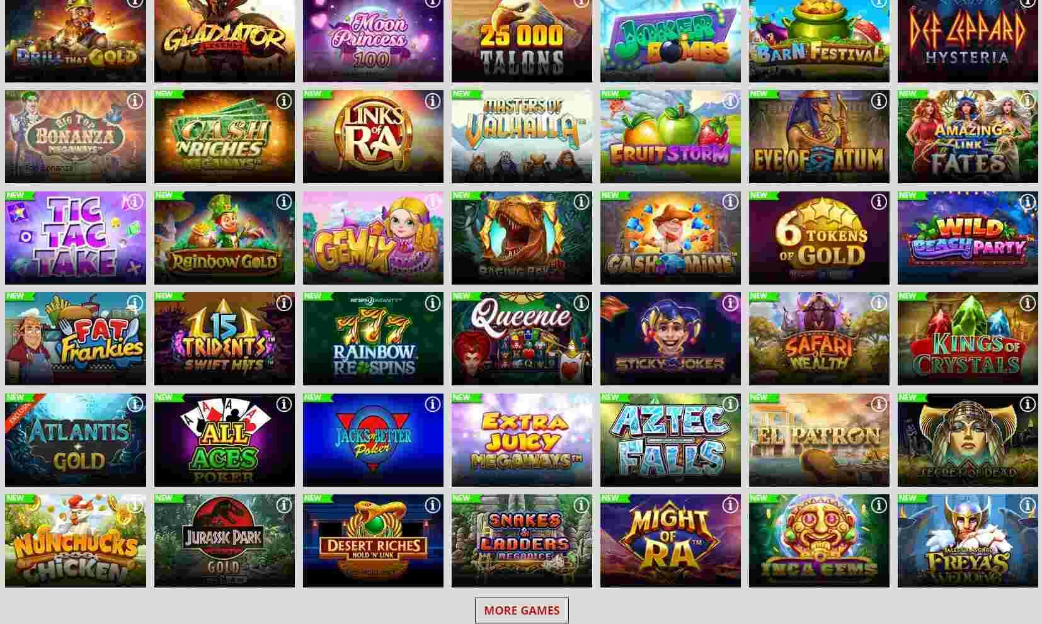The image size is (1042, 624).
Task: Open info icon on Rainbow Gold tile
Action: click(x=283, y=201)
